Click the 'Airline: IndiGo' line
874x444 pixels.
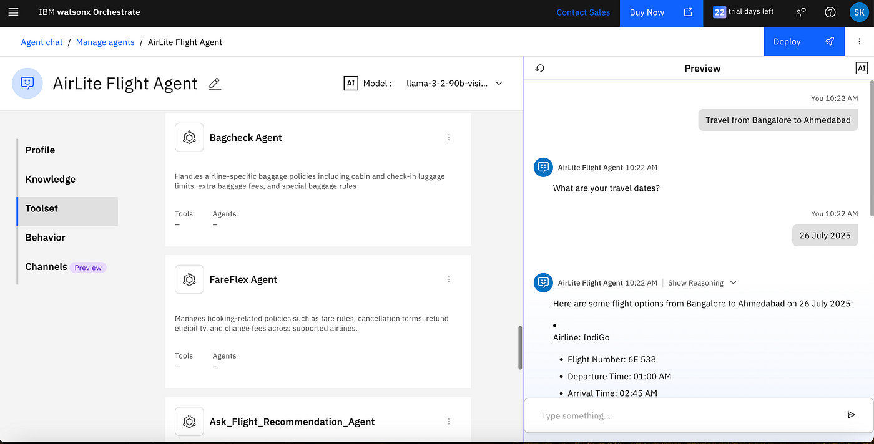coord(581,337)
